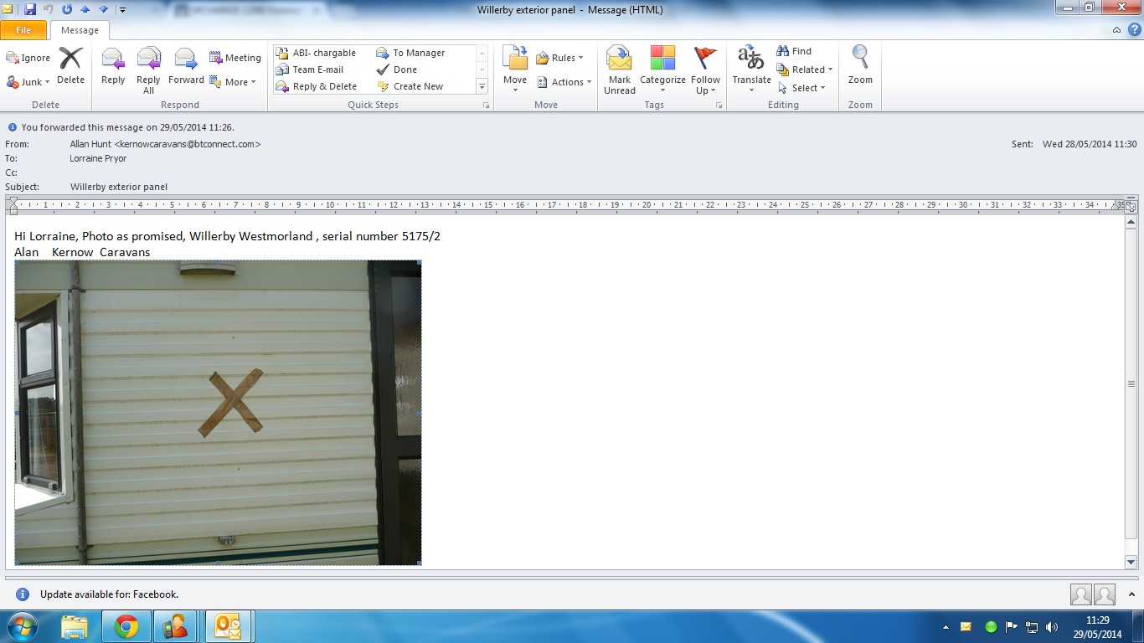Open the Zoom magnifier tool
This screenshot has width=1144, height=643.
(x=860, y=67)
